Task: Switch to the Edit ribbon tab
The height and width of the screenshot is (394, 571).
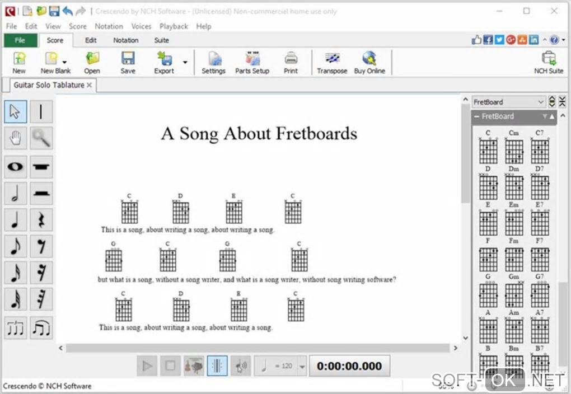Action: (91, 40)
